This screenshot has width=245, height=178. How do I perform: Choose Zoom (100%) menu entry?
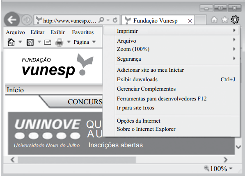point(171,49)
